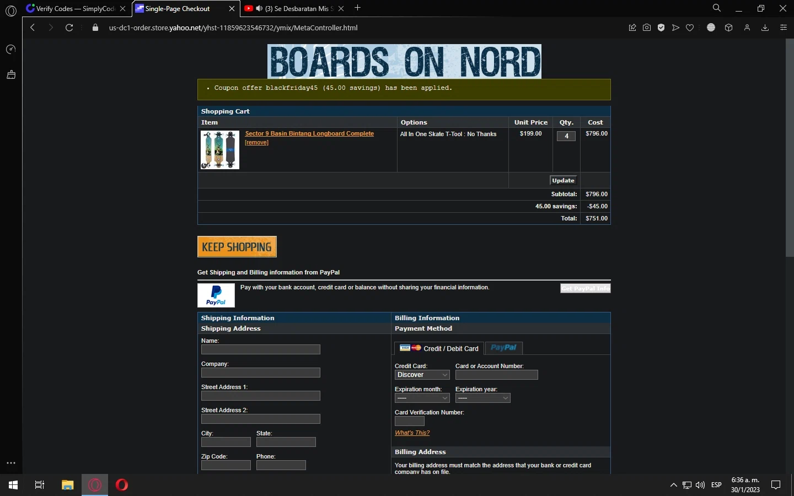Focus the Card or Account Number field
Screen dimensions: 794x496
point(497,375)
